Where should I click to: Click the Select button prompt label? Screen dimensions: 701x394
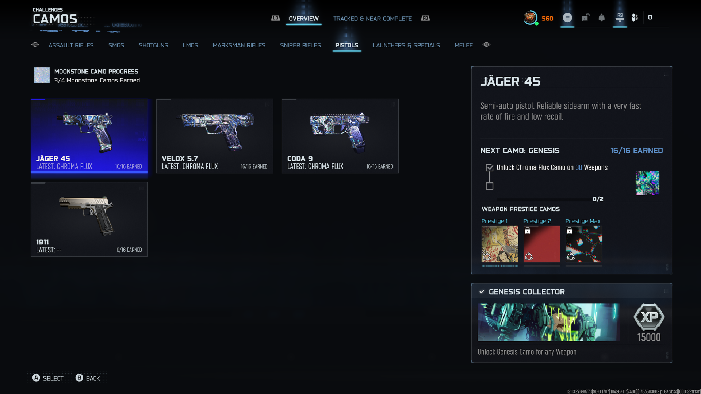pos(53,378)
